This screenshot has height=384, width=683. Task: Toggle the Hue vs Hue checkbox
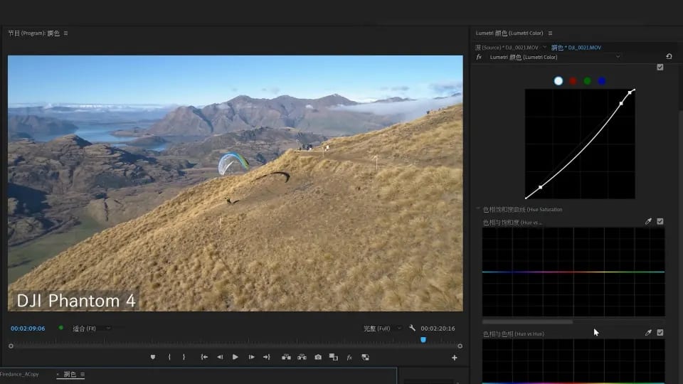660,332
